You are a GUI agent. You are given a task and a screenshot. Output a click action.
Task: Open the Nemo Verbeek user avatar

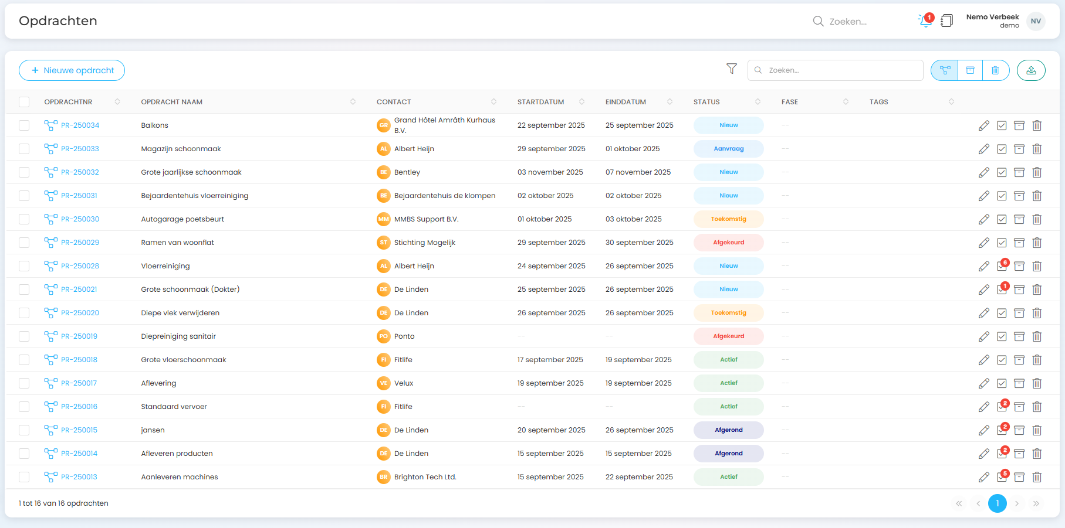point(1036,21)
